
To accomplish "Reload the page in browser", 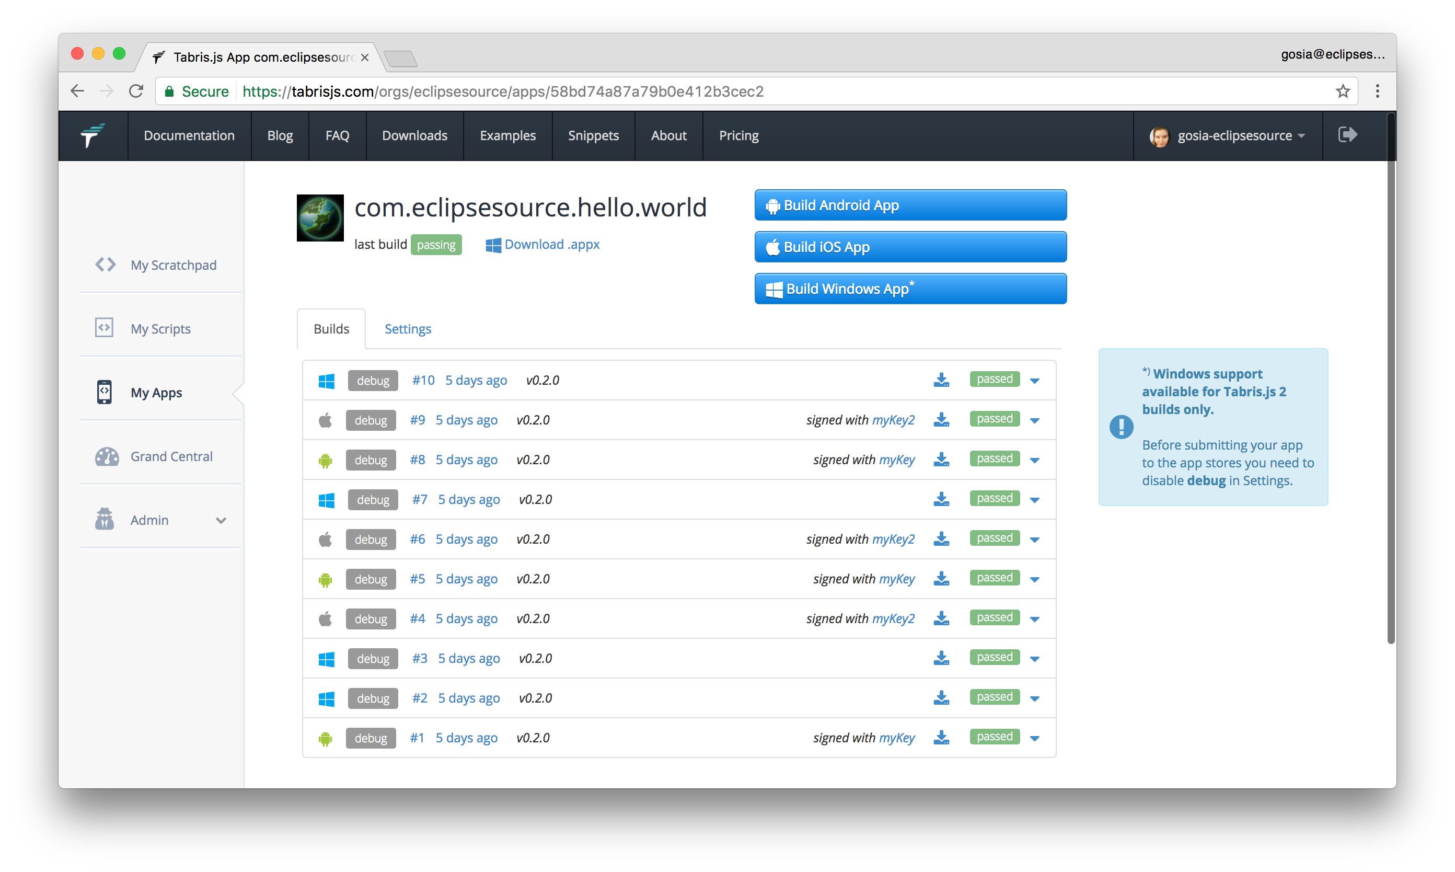I will click(x=136, y=91).
